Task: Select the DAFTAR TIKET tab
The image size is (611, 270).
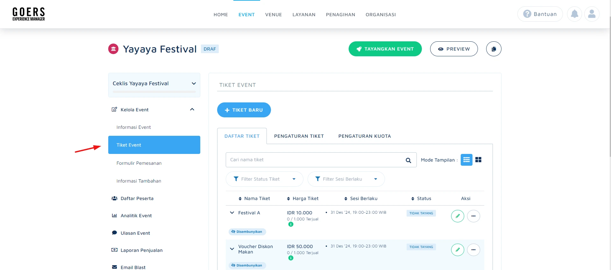Action: point(242,136)
